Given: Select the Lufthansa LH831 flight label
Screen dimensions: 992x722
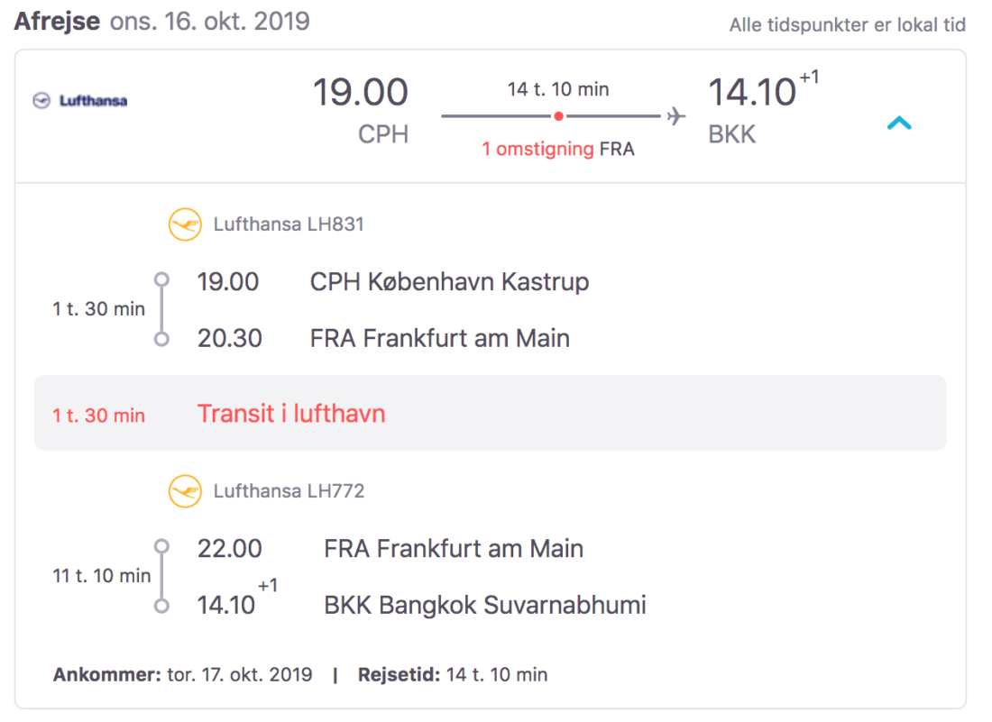Looking at the screenshot, I should [x=289, y=224].
